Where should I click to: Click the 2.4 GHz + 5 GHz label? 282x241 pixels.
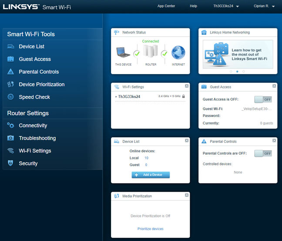click(169, 96)
